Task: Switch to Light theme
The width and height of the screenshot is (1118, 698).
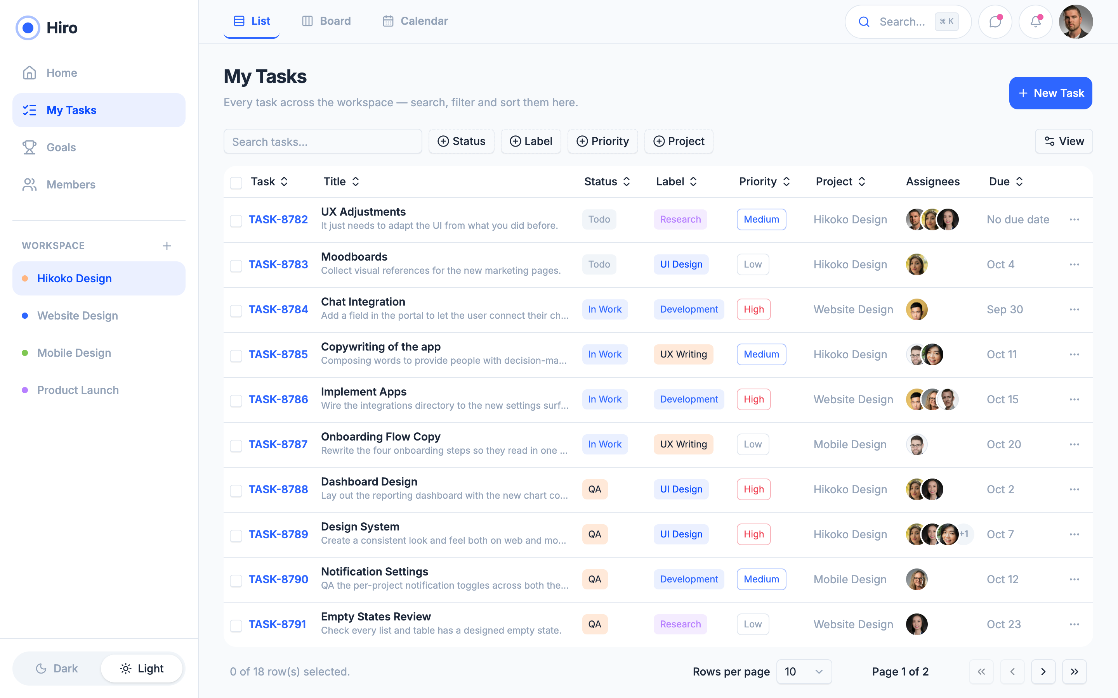Action: [142, 669]
